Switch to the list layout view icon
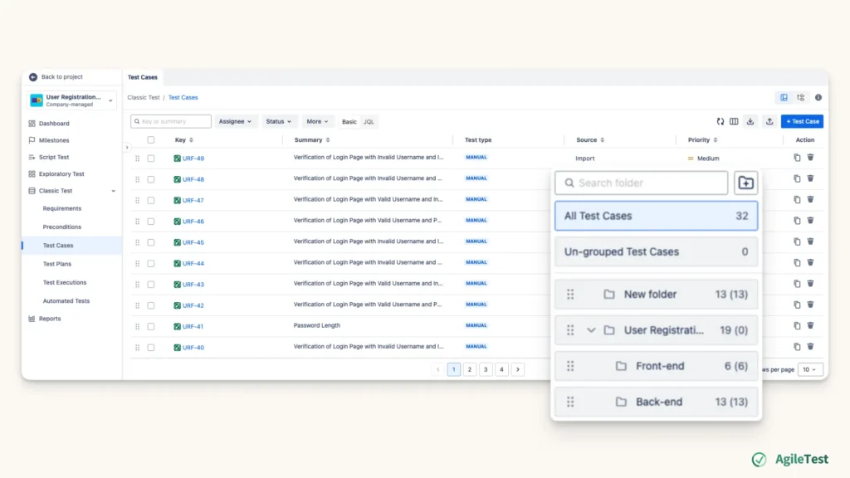 (x=784, y=98)
